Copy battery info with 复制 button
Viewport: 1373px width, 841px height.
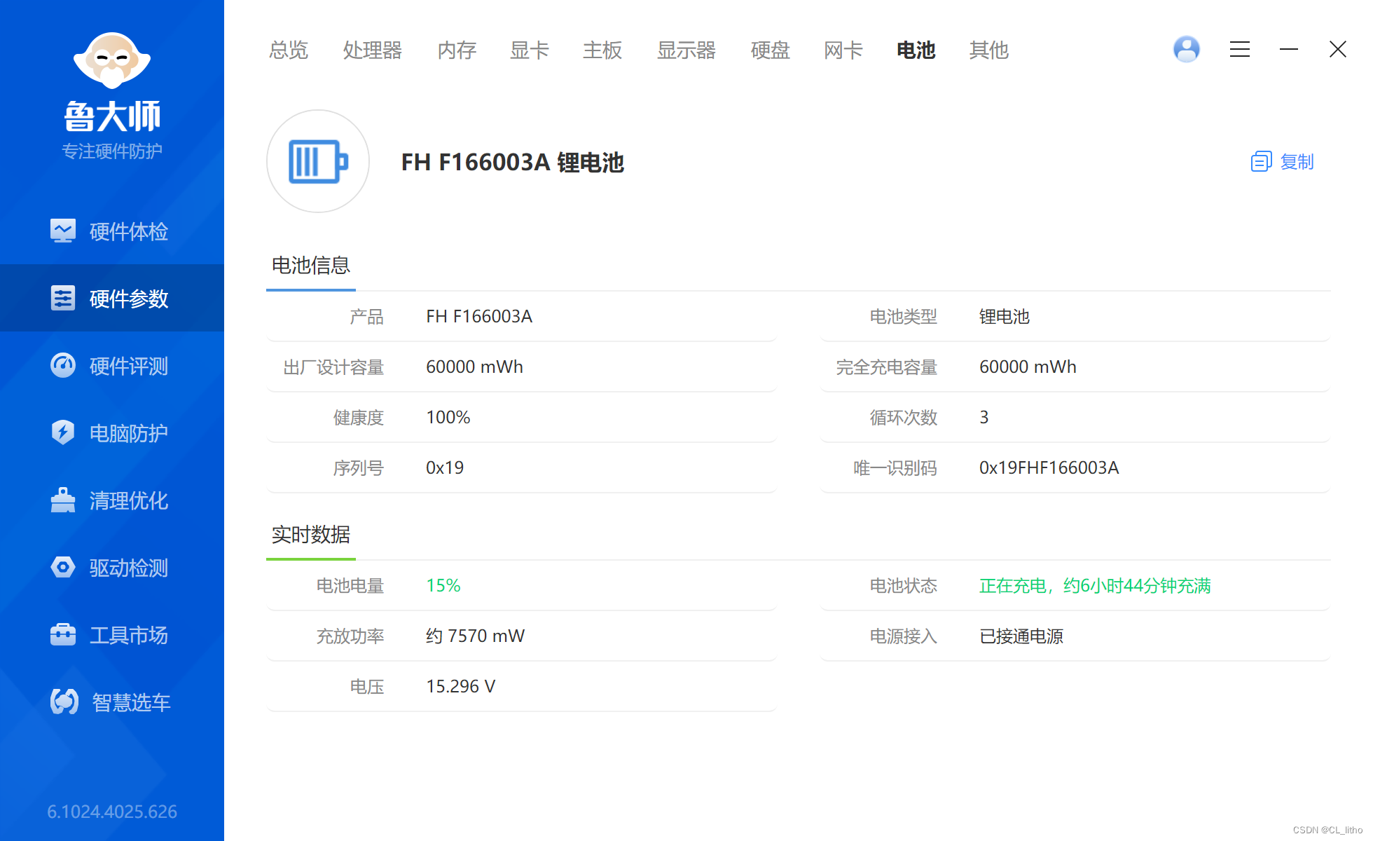[1282, 162]
